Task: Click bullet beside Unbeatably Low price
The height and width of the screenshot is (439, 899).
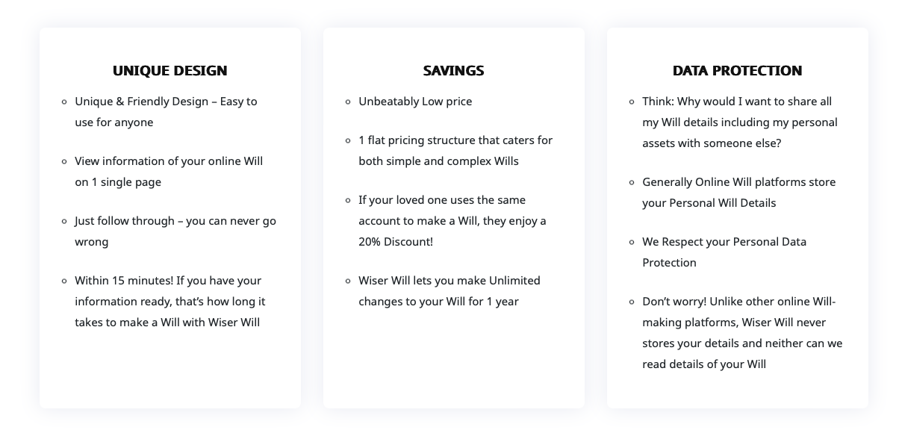Action: pos(349,102)
